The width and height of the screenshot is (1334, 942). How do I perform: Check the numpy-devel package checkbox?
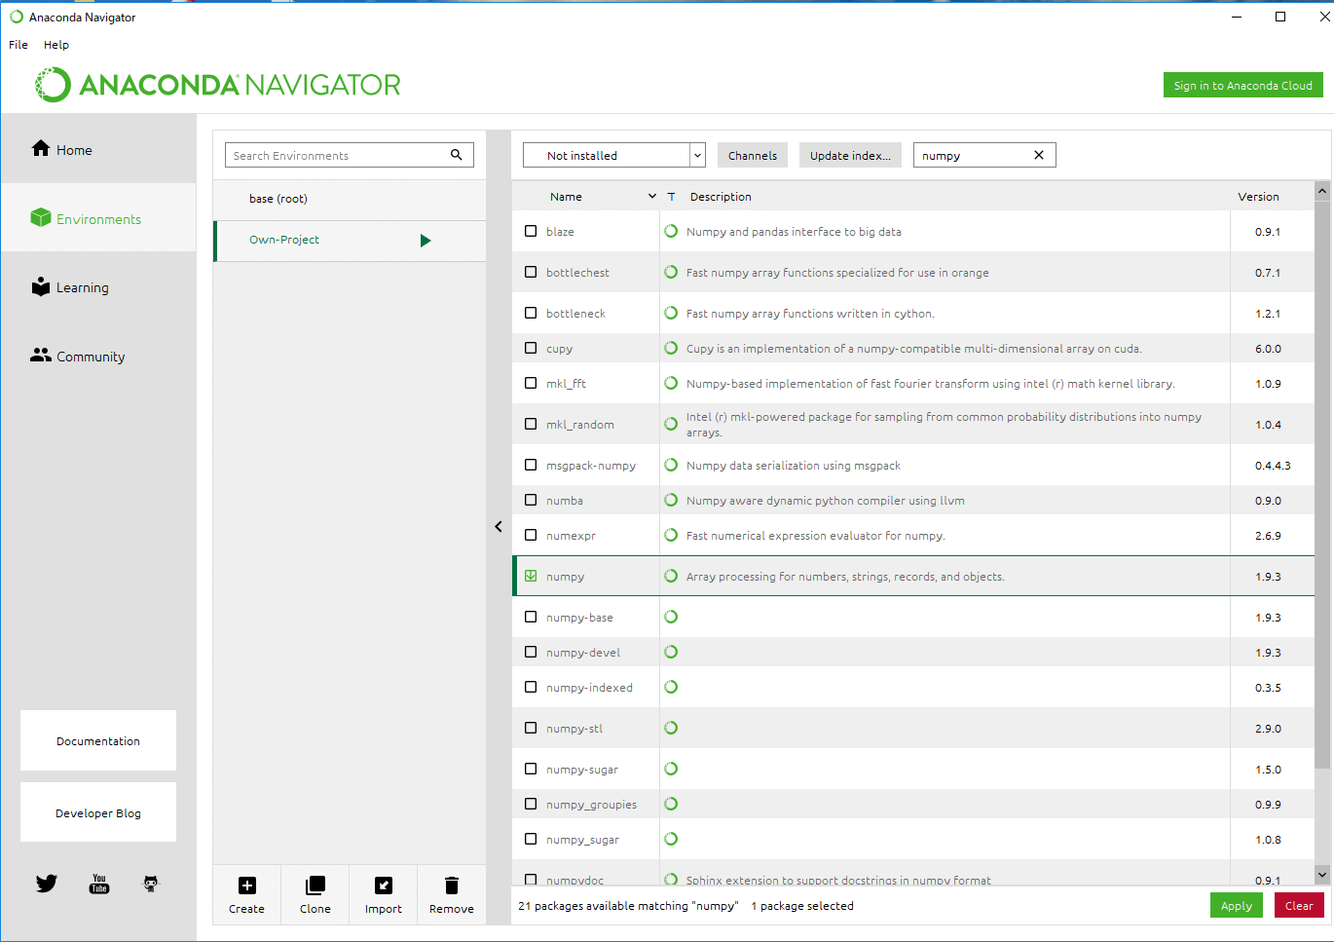click(531, 652)
